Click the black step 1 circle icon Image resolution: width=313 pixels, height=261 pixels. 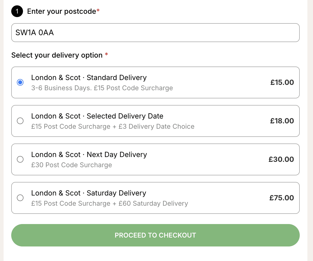coord(17,11)
